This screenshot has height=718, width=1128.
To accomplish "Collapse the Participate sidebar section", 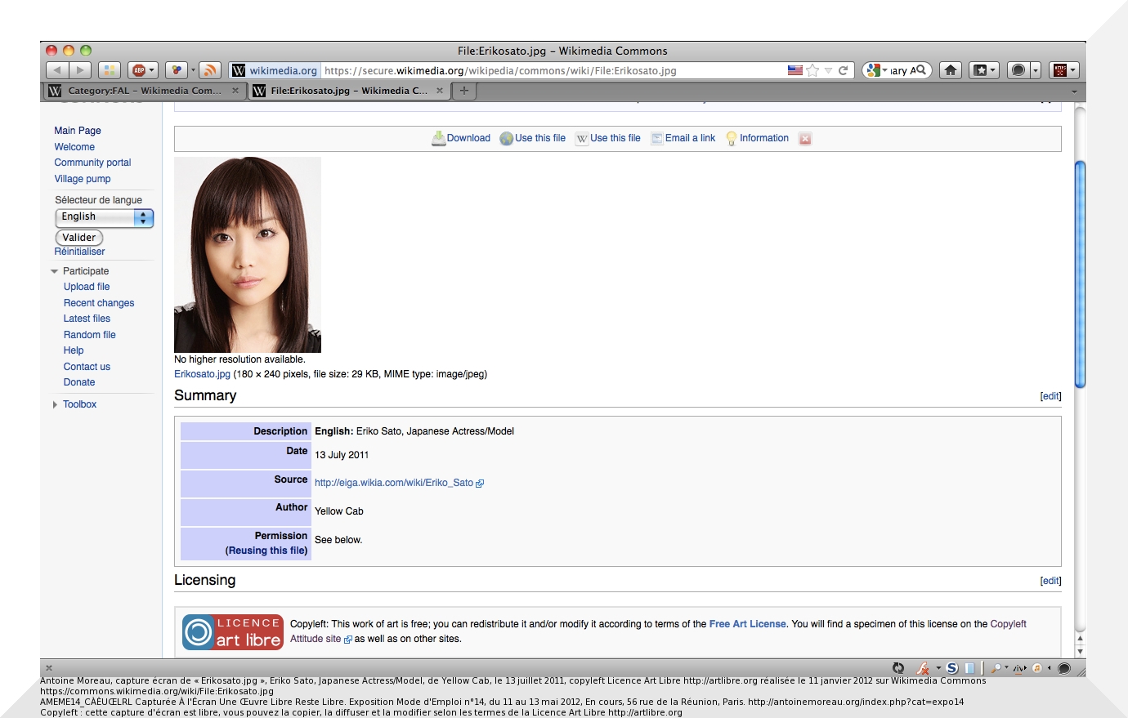I will [x=55, y=271].
